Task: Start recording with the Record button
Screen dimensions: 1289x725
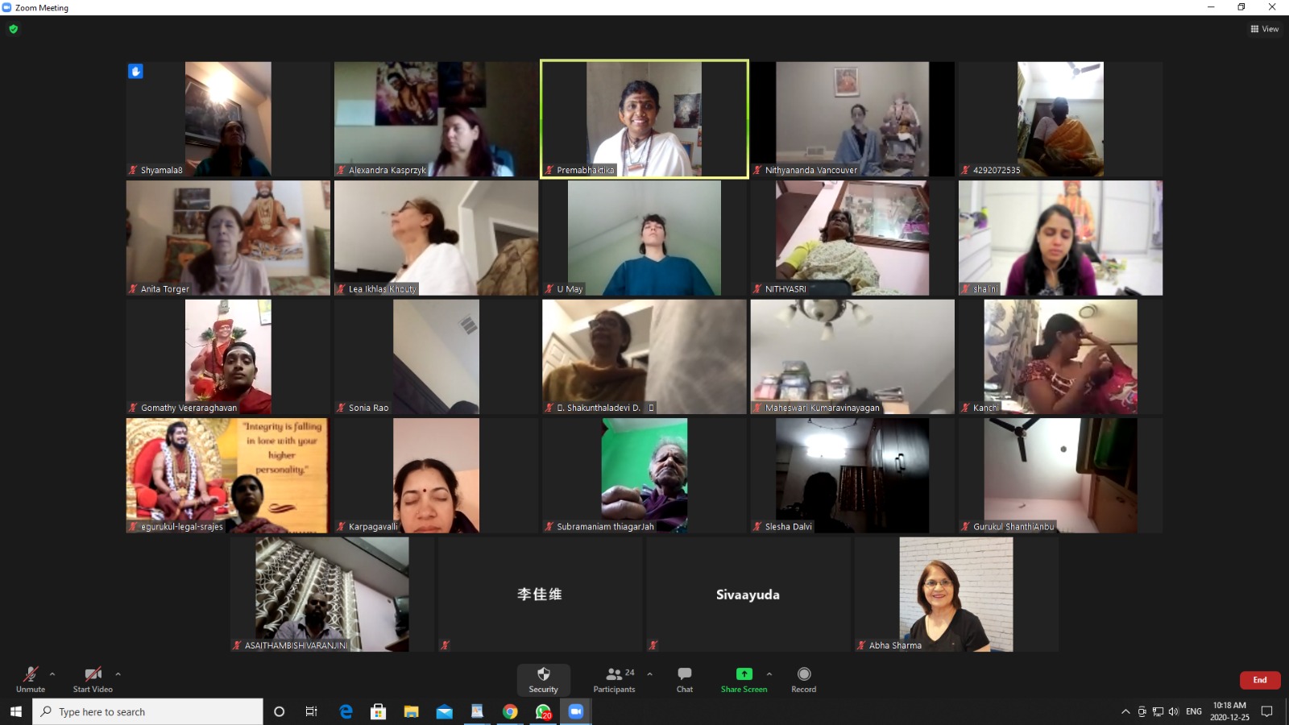Action: 803,679
